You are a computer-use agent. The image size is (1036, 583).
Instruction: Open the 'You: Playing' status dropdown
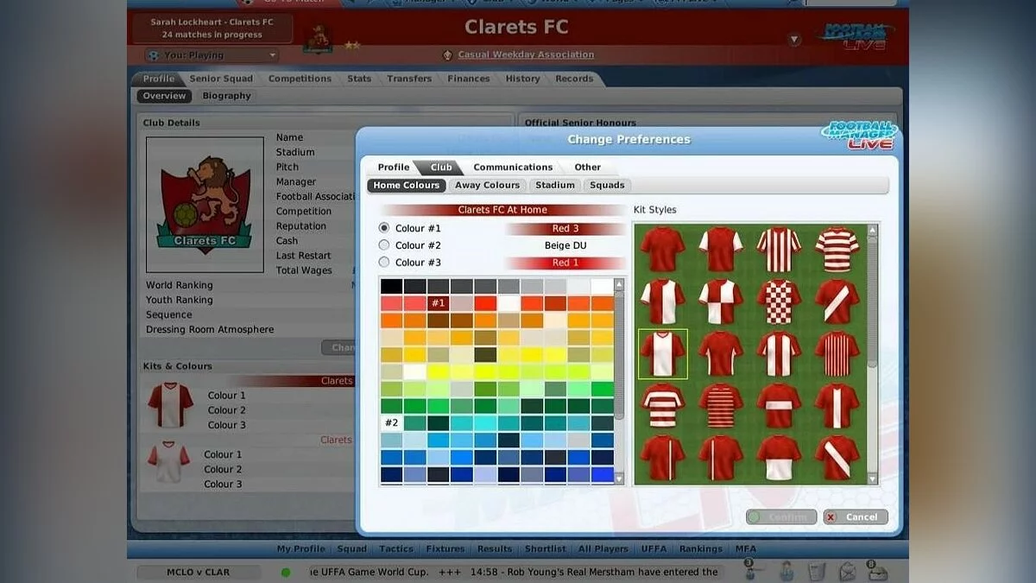(212, 55)
